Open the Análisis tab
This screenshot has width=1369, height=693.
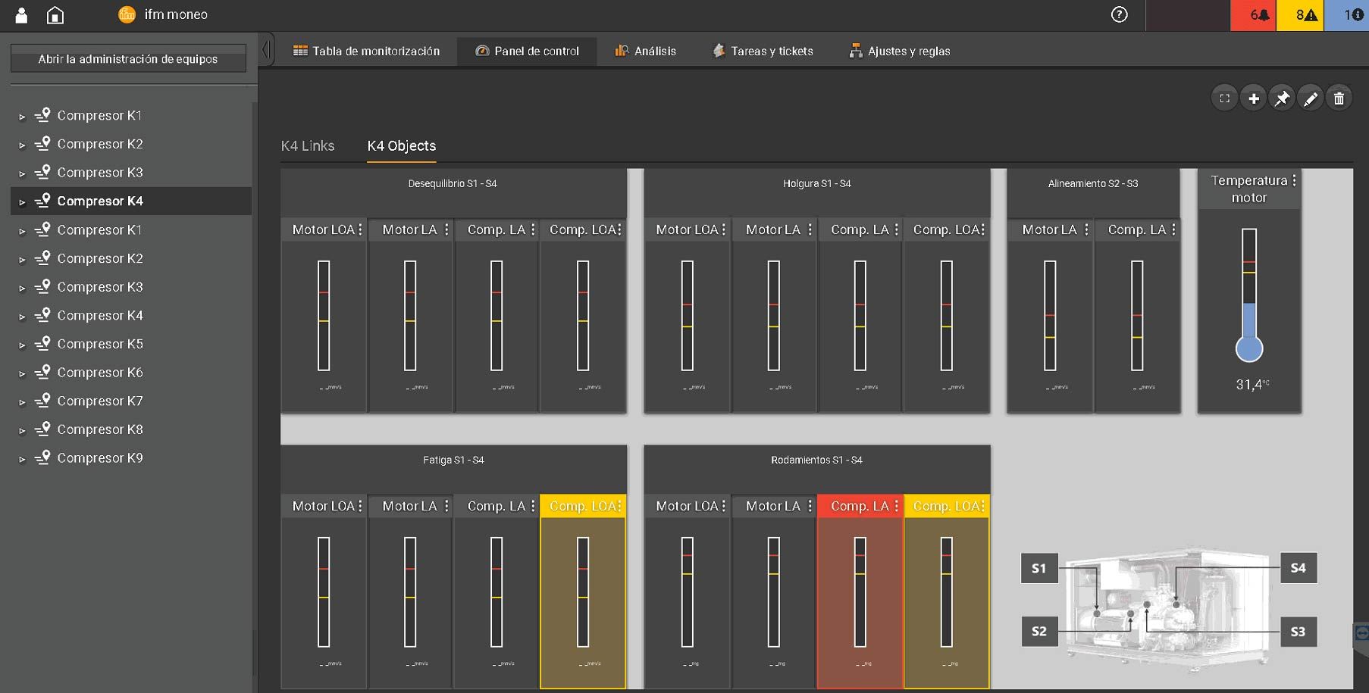tap(645, 51)
